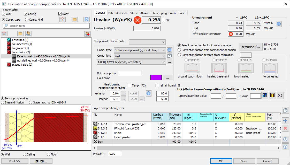The height and width of the screenshot is (165, 290).
Task: Open help icon next to exterior temperature field
Action: pos(148,93)
